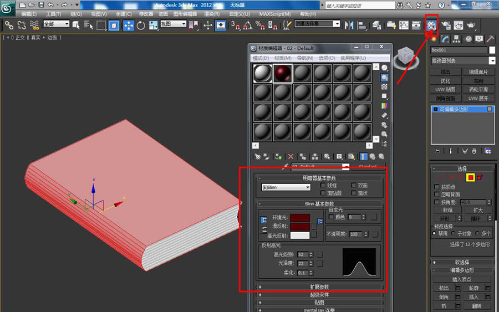This screenshot has width=499, height=312.
Task: Toggle the Spinner Snap icon
Action: (272, 25)
